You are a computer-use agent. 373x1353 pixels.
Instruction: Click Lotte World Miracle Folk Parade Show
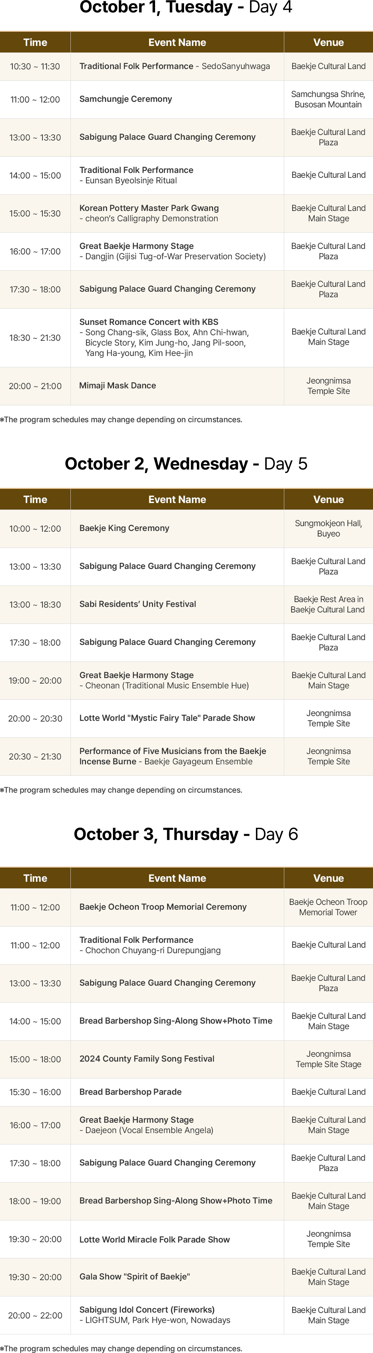[154, 1239]
